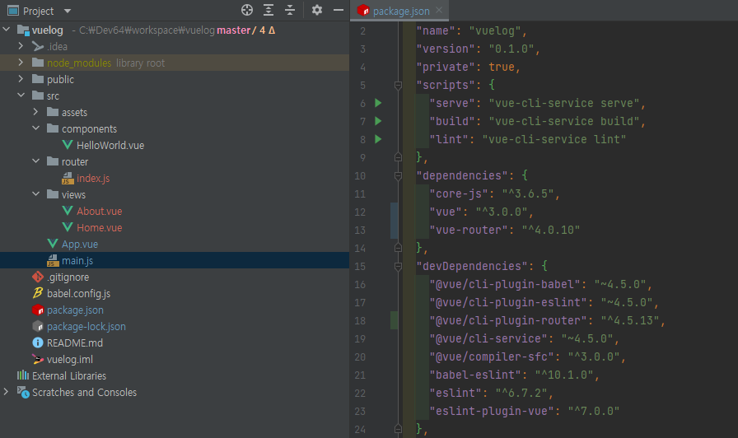Fold the scripts block at line 5
The height and width of the screenshot is (438, 738).
tap(398, 85)
